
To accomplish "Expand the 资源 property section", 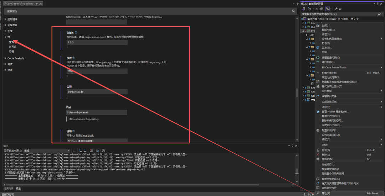I will coord(5,70).
